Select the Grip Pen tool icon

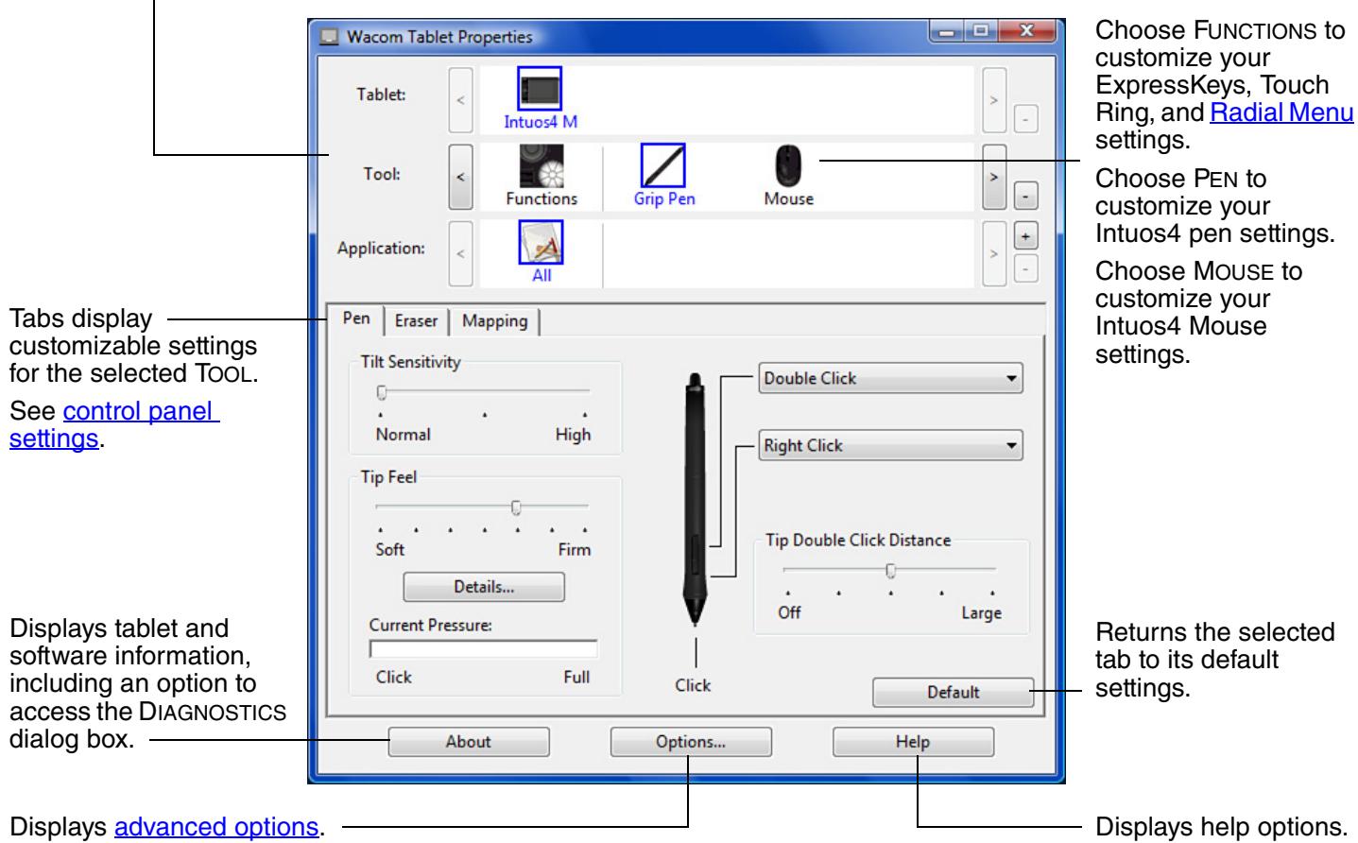click(663, 166)
